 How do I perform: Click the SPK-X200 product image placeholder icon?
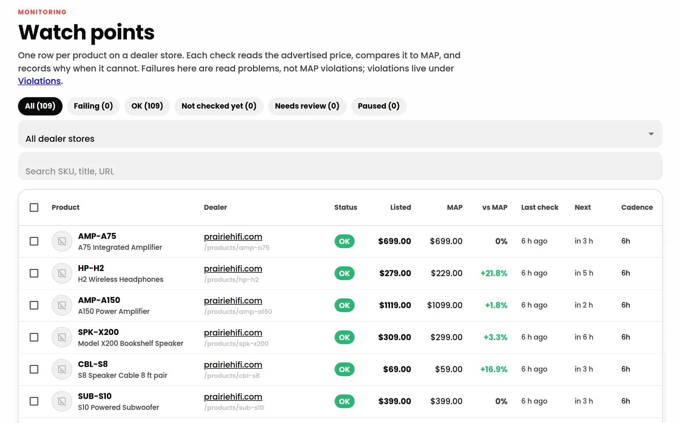[x=62, y=337]
